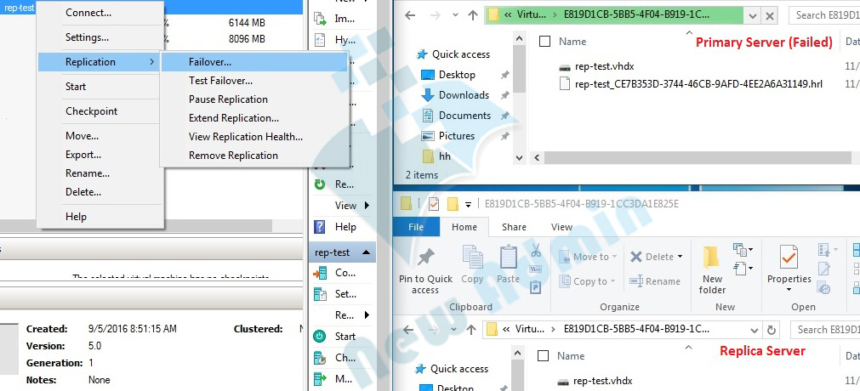Choose View Replication Health... menu entry
Viewport: 860px width, 391px height.
245,137
